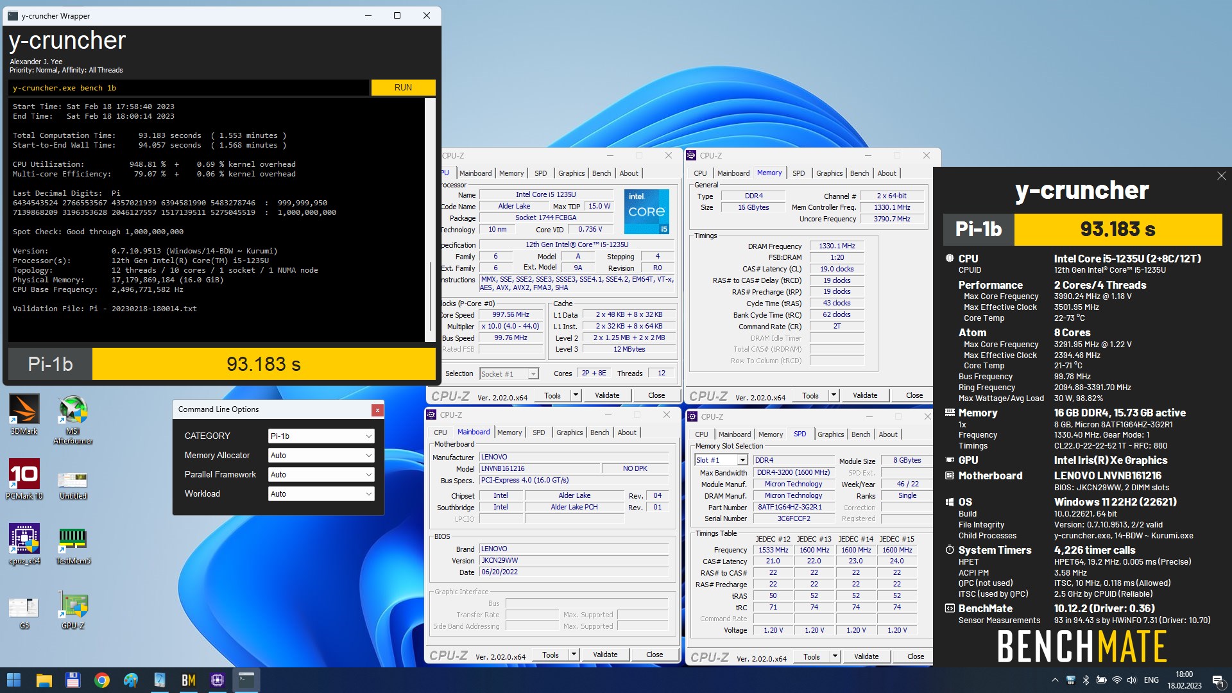
Task: Open the Parallel Framework dropdown
Action: click(x=321, y=474)
